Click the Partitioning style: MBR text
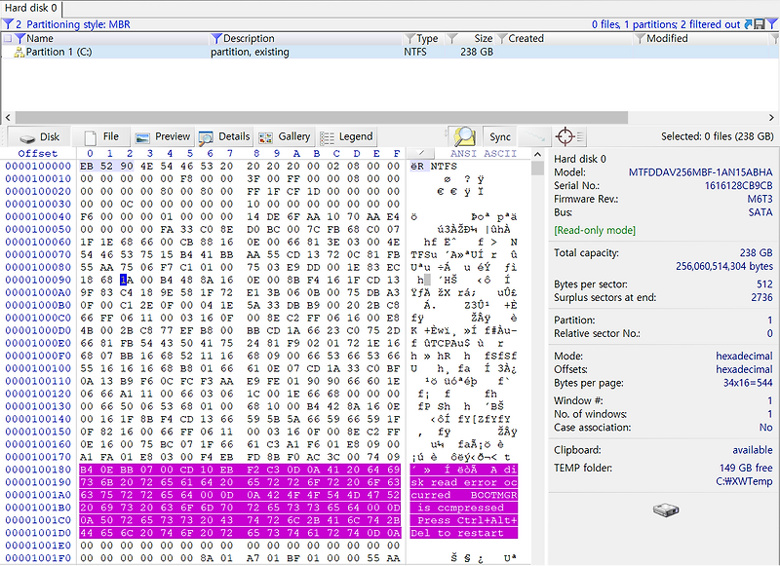Viewport: 780px width, 566px height. pyautogui.click(x=78, y=24)
